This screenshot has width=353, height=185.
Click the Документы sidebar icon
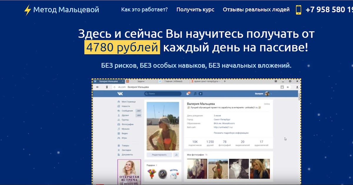tap(119, 154)
